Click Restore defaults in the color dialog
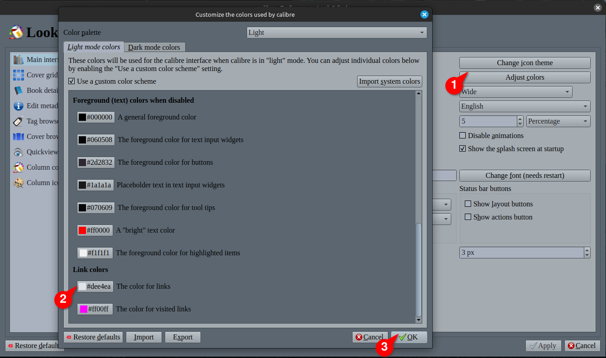 93,337
